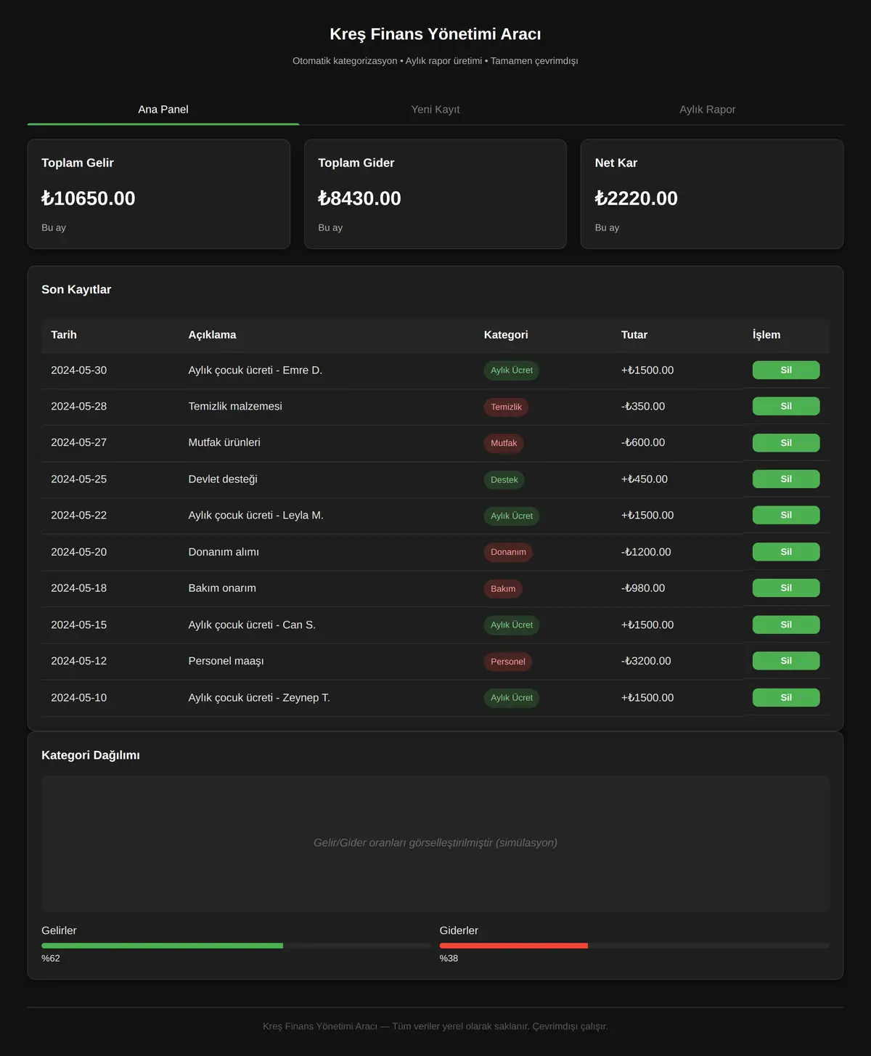Delete the Bakım onarım entry

click(x=786, y=588)
